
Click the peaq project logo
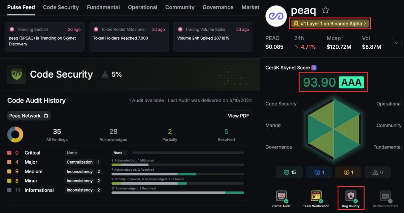(276, 16)
